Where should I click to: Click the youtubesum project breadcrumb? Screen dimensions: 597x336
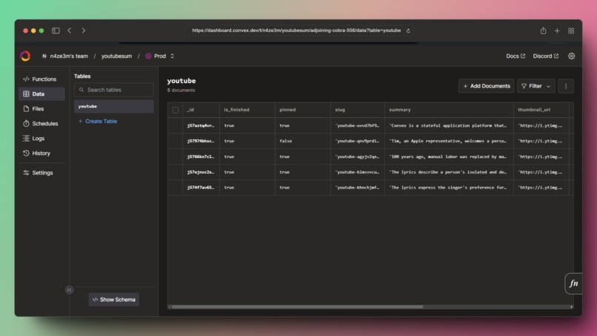coord(116,56)
